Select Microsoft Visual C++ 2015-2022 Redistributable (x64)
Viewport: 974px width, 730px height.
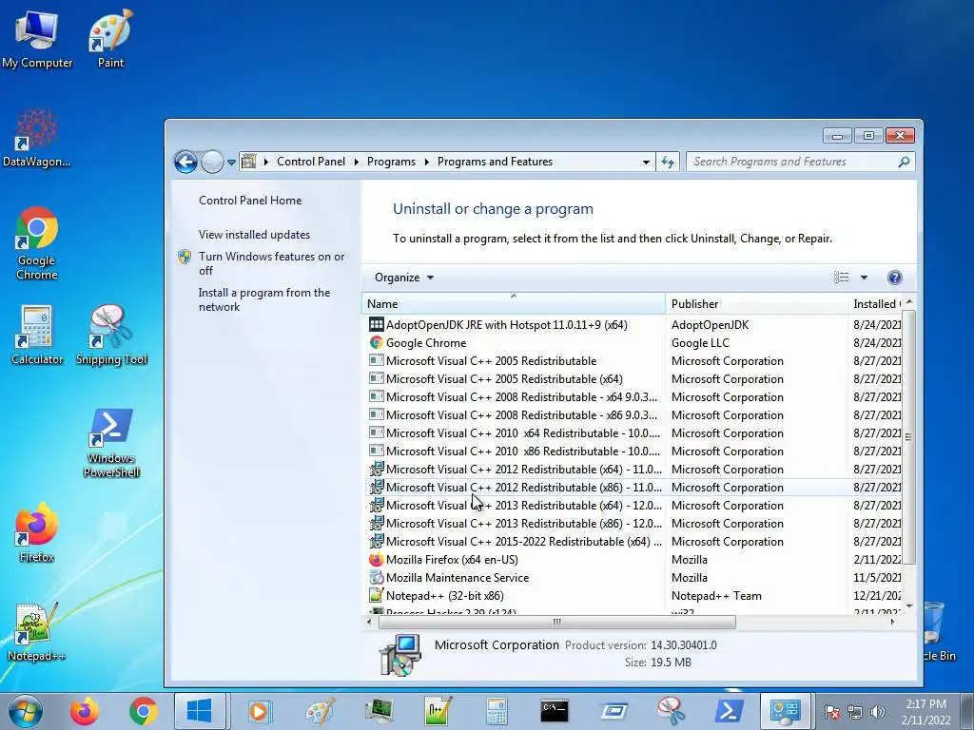tap(633, 541)
